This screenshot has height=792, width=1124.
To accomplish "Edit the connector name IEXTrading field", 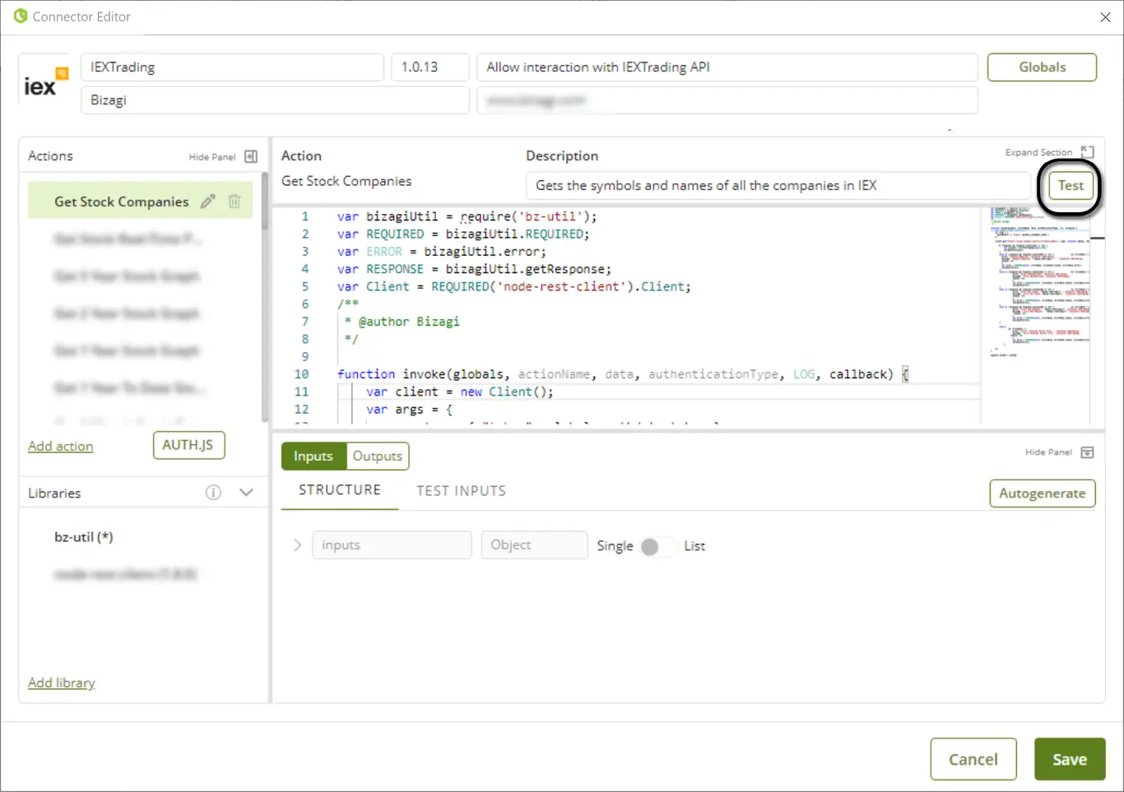I will point(232,67).
